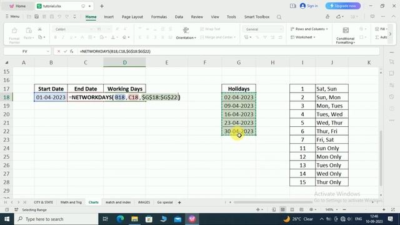Open the Page Layout ribbon tab

[132, 17]
